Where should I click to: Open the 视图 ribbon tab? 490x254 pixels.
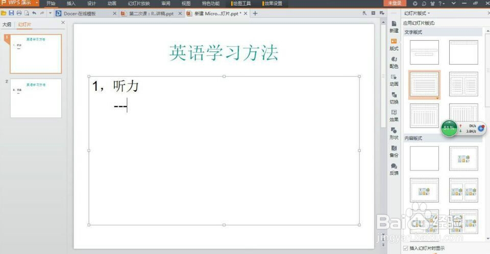pos(186,4)
